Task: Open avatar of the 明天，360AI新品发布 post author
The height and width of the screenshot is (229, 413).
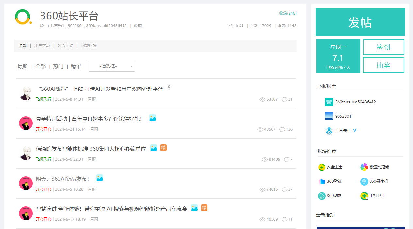Action: click(26, 183)
